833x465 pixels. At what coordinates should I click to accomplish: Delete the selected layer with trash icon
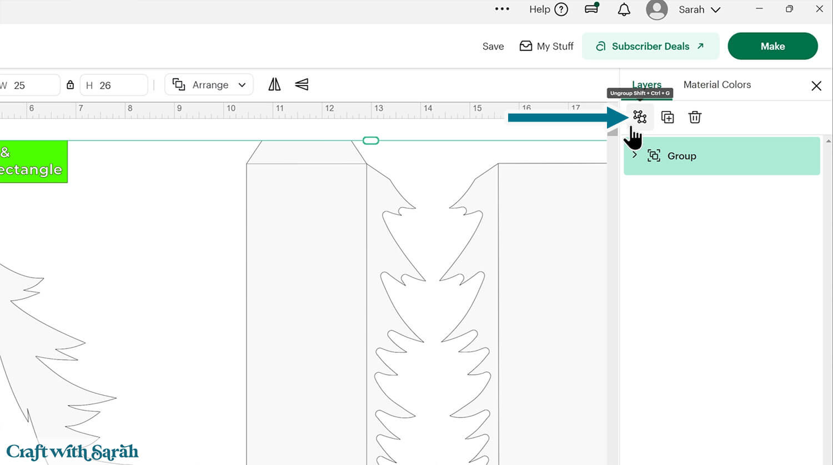coord(695,117)
